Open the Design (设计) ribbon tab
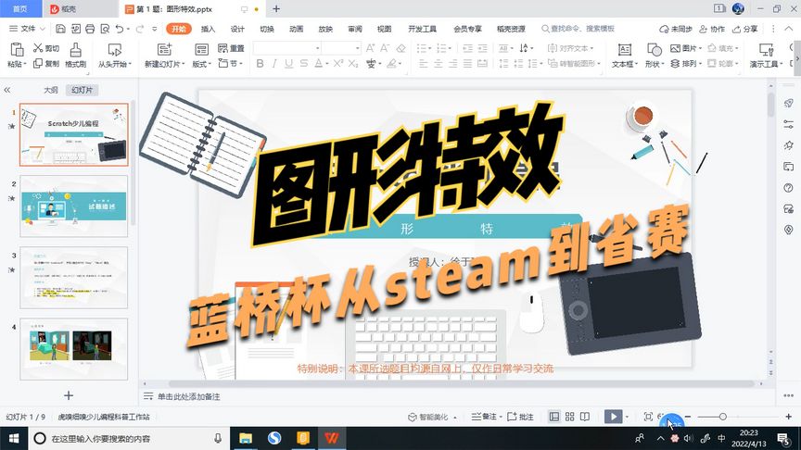 point(237,29)
